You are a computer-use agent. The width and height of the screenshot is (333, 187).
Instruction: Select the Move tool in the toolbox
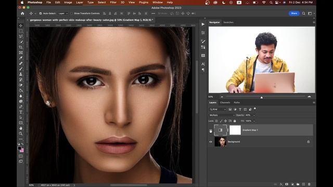click(x=21, y=25)
